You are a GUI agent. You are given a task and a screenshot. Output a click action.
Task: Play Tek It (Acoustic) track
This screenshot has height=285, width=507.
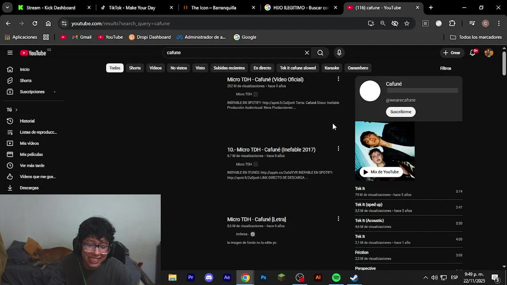(409, 223)
